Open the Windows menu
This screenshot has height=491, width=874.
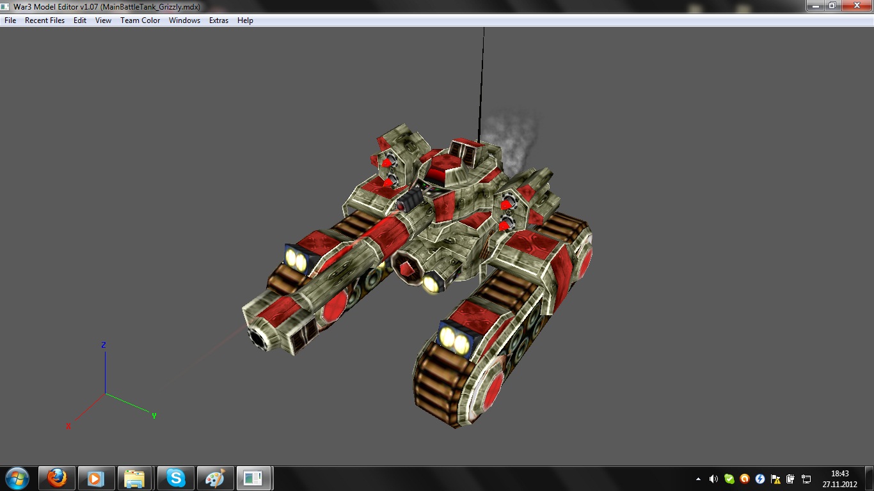(184, 20)
